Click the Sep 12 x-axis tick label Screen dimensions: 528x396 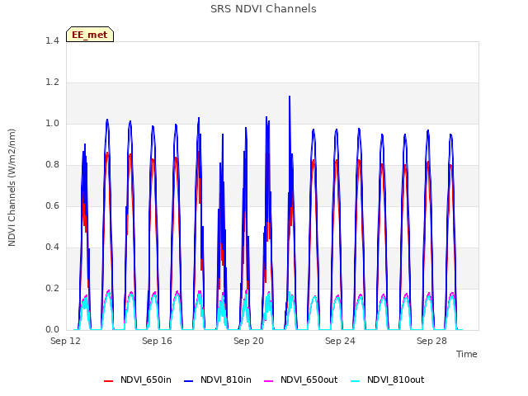coord(66,341)
